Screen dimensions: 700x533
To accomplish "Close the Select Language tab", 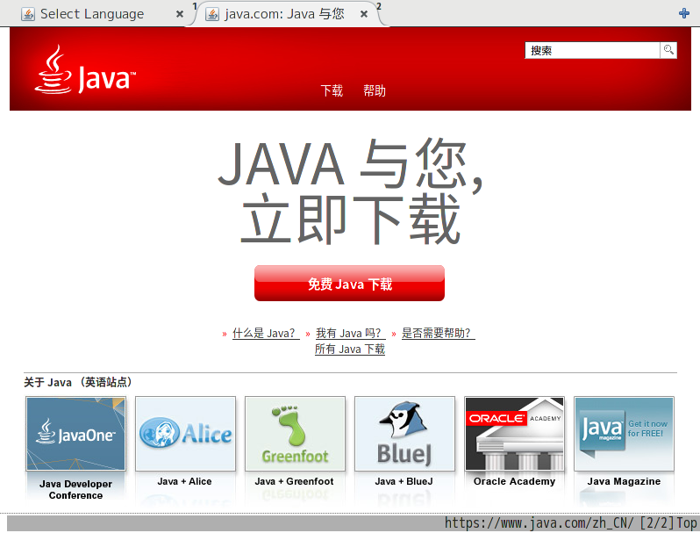I will (x=180, y=14).
